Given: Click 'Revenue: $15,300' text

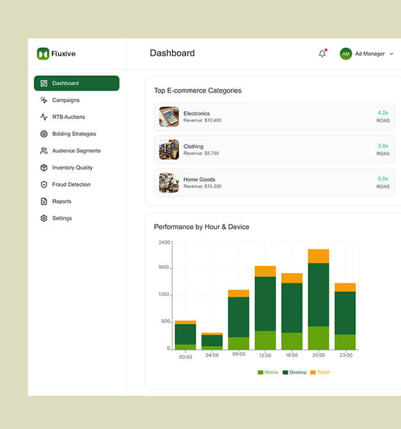Looking at the screenshot, I should coord(202,186).
